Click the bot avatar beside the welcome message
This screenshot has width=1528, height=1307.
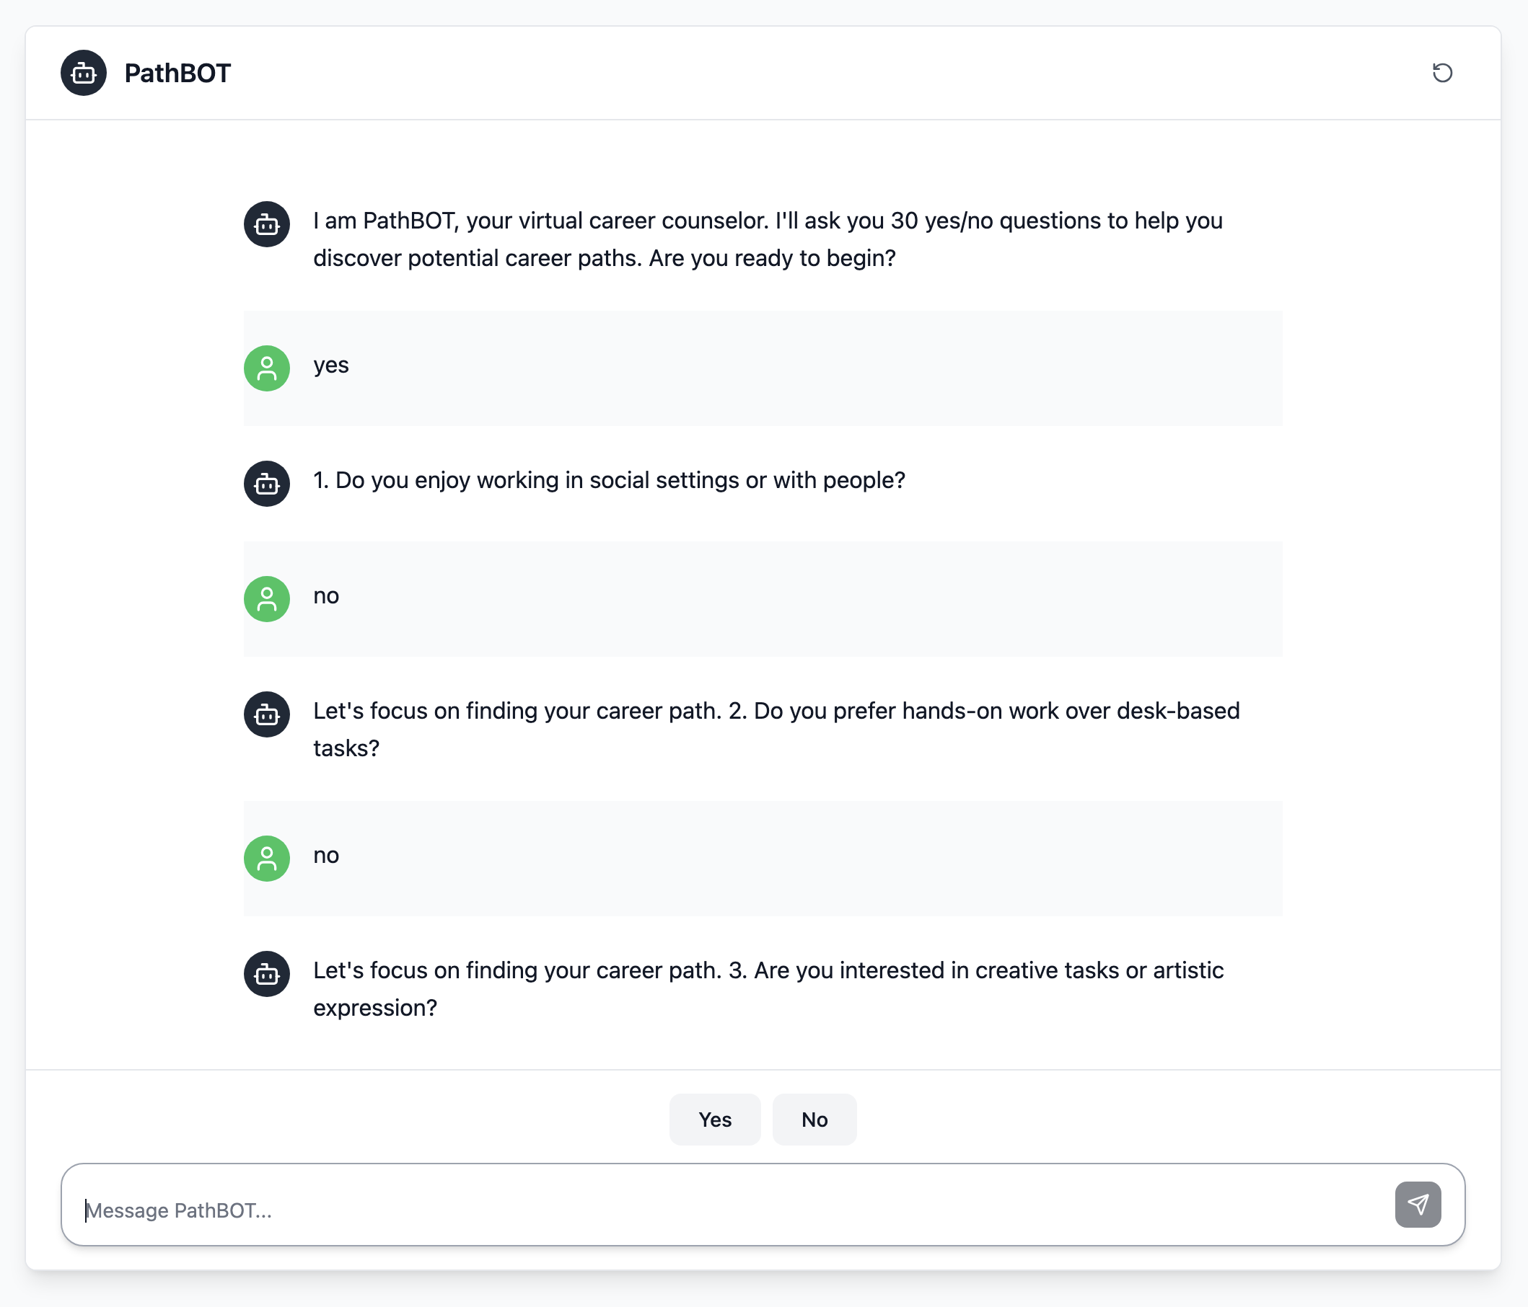tap(266, 224)
